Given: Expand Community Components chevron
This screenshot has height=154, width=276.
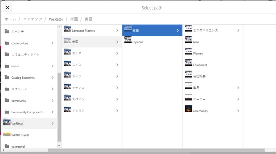Looking at the screenshot, I should 53,112.
